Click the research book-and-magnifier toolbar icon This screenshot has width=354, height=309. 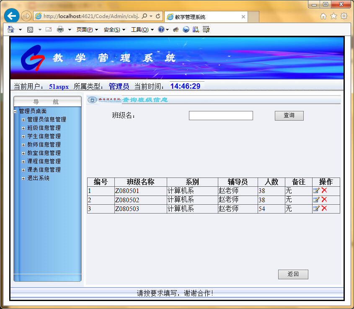[196, 29]
